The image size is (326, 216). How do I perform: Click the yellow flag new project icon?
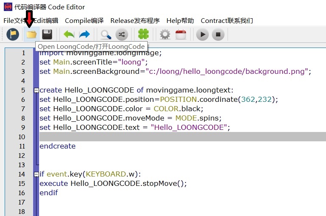(x=13, y=34)
